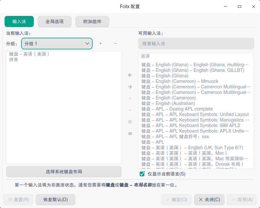The image size is (260, 208).
Task: Click the 选择系统键盘布局 button
Action: tap(64, 172)
